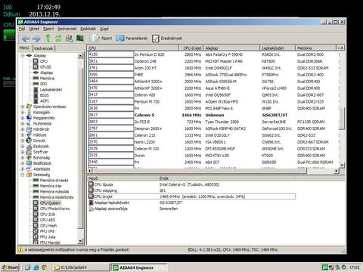
Task: Click tree panel scrollbar up arrow
Action: click(x=80, y=56)
